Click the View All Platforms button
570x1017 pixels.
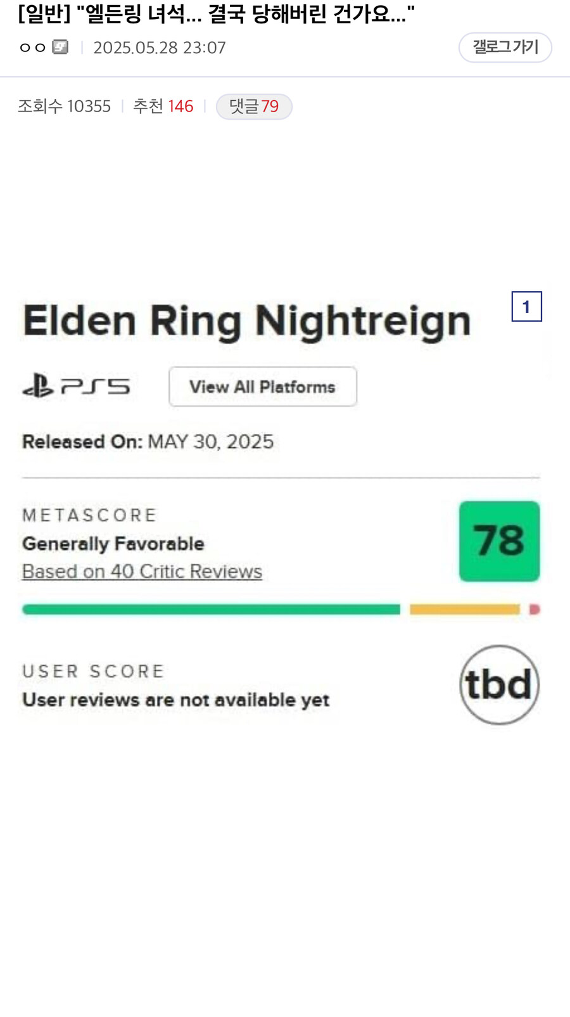pos(263,387)
